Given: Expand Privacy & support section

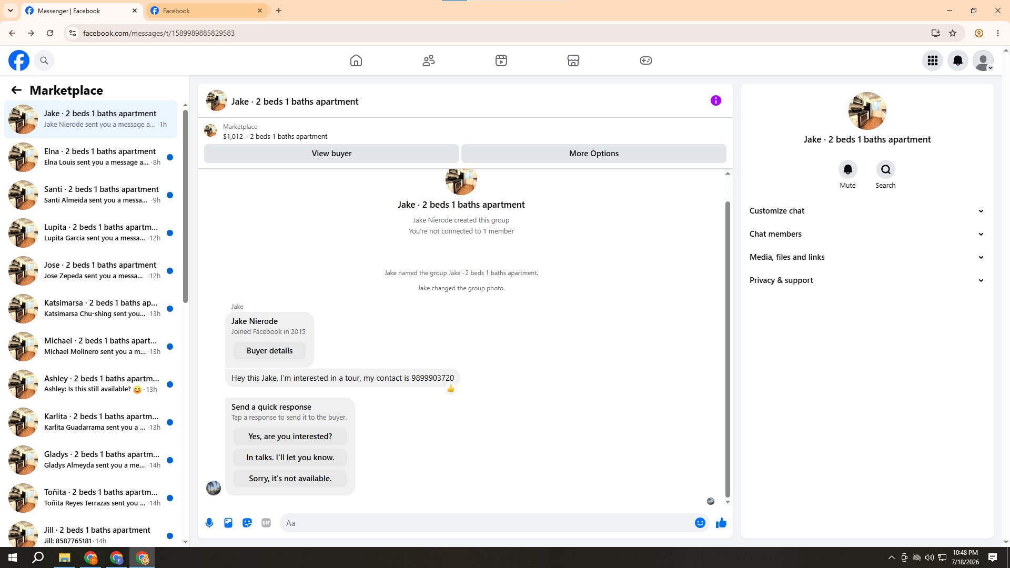Looking at the screenshot, I should tap(867, 280).
